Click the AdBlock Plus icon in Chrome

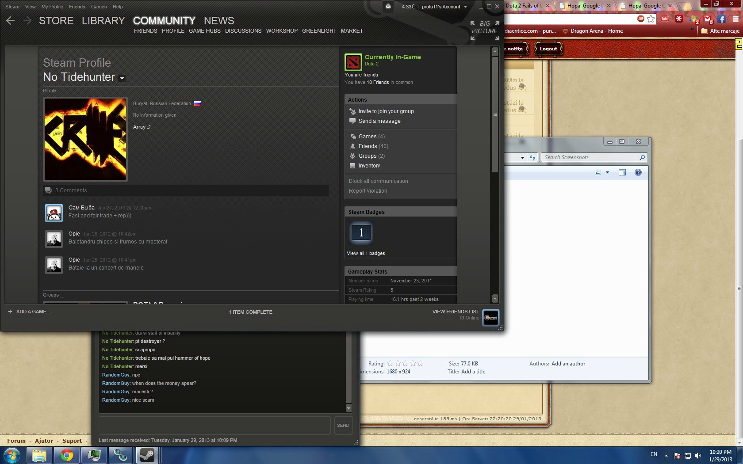coord(641,19)
